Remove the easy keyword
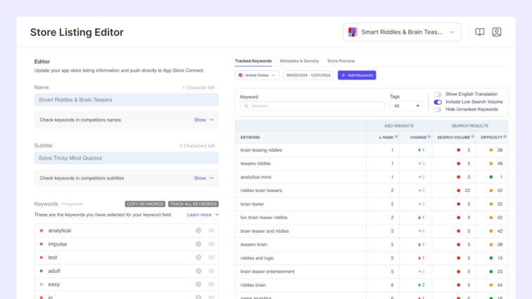 198,284
